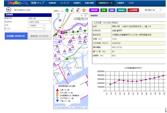This screenshot has width=167, height=113.
Task: Toggle the green 学区 layer button
Action: click(x=104, y=10)
